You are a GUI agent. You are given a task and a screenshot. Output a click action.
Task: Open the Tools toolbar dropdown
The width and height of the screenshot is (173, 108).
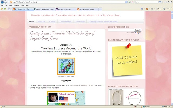[167, 9]
